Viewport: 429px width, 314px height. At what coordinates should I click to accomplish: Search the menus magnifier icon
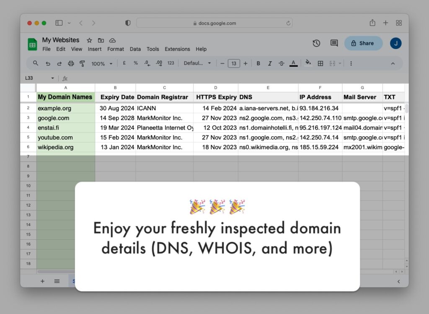point(36,63)
